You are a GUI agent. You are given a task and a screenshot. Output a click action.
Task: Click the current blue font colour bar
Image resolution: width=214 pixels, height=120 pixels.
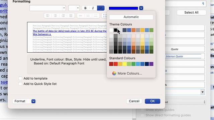(x=123, y=8)
